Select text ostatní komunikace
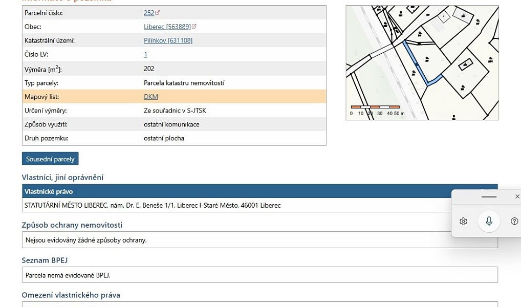The image size is (521, 307). tap(171, 124)
